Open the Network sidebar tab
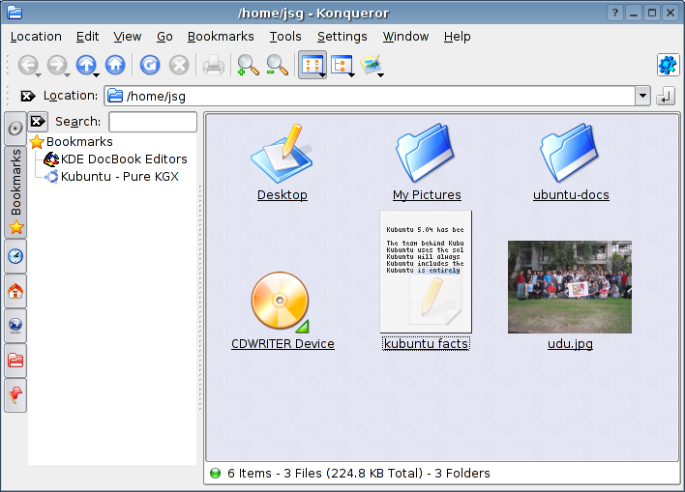Viewport: 685px width, 492px height. click(15, 326)
